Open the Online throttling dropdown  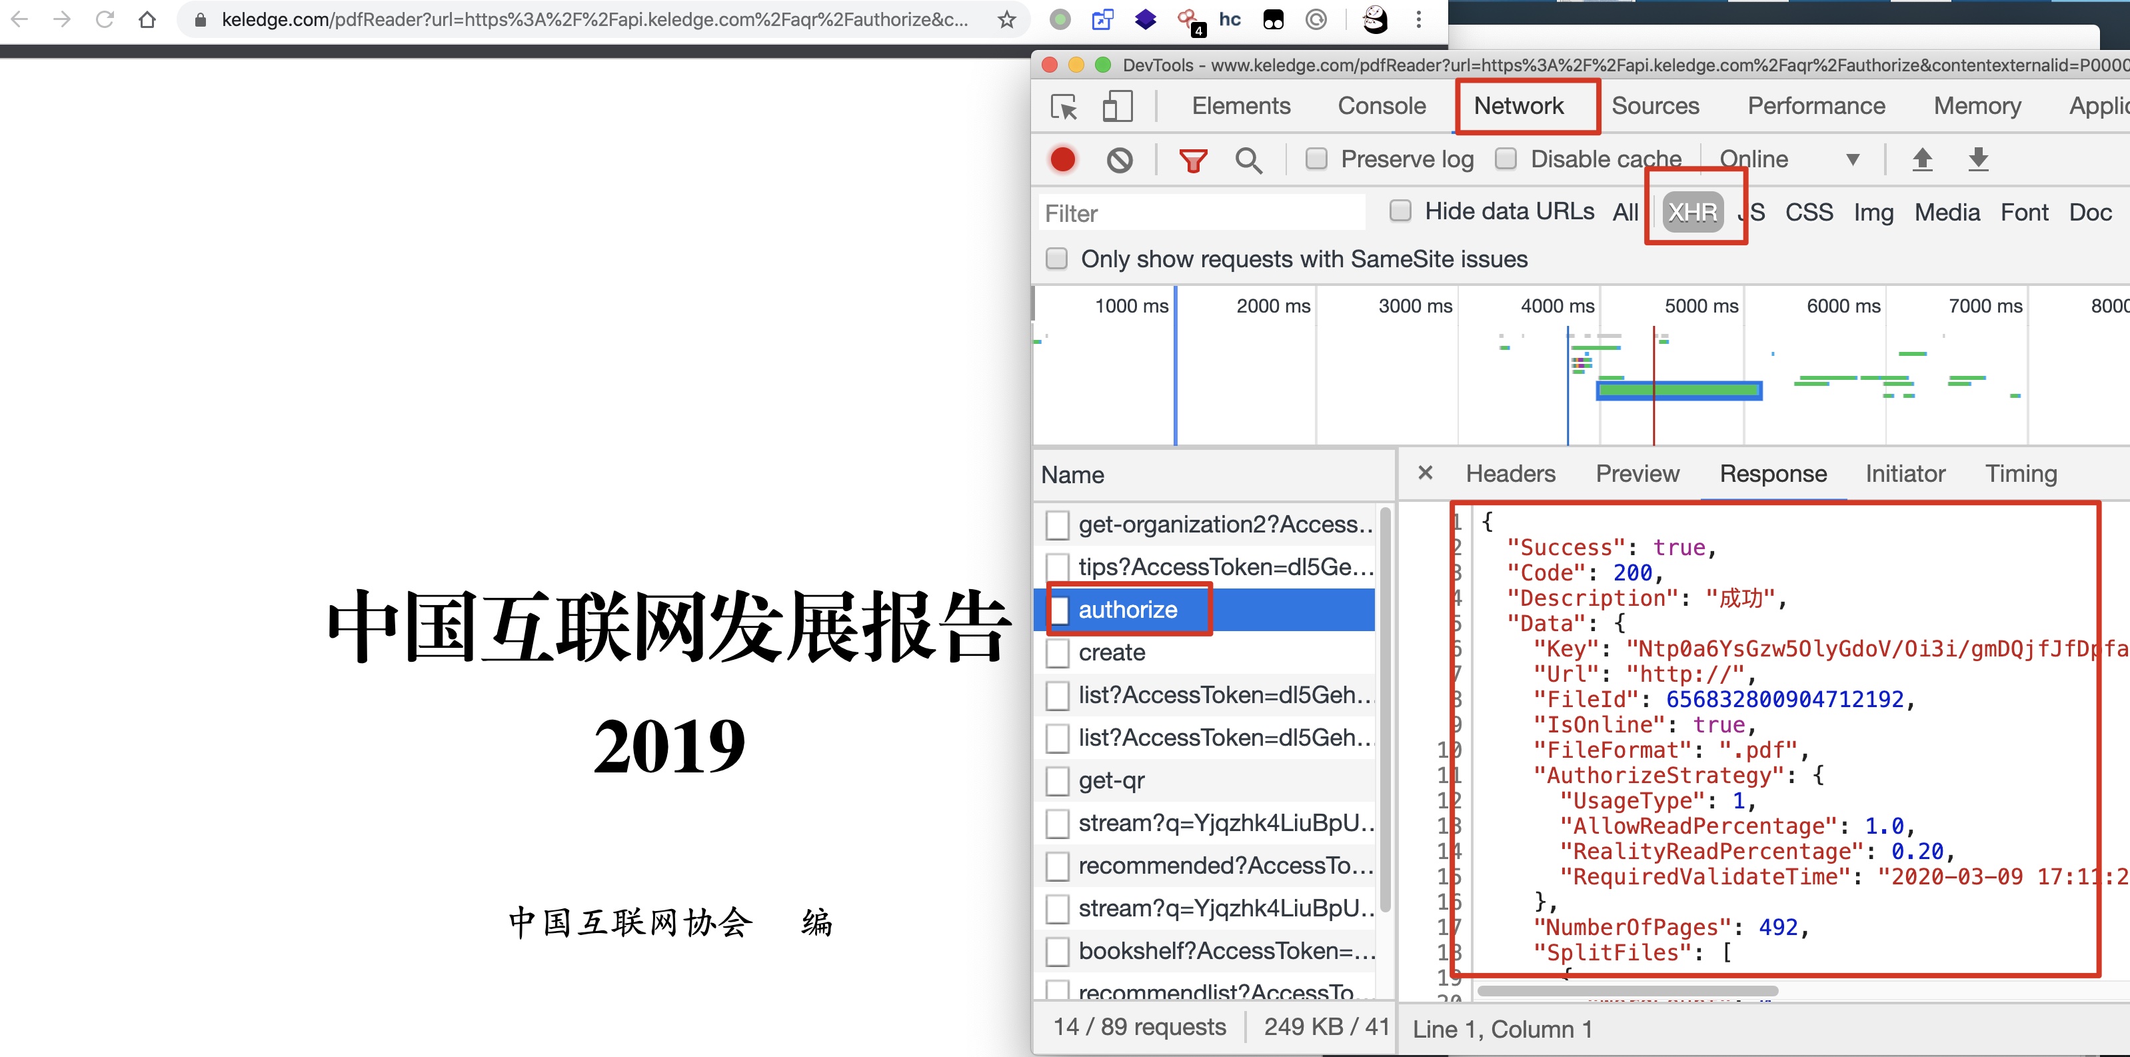click(x=1787, y=159)
